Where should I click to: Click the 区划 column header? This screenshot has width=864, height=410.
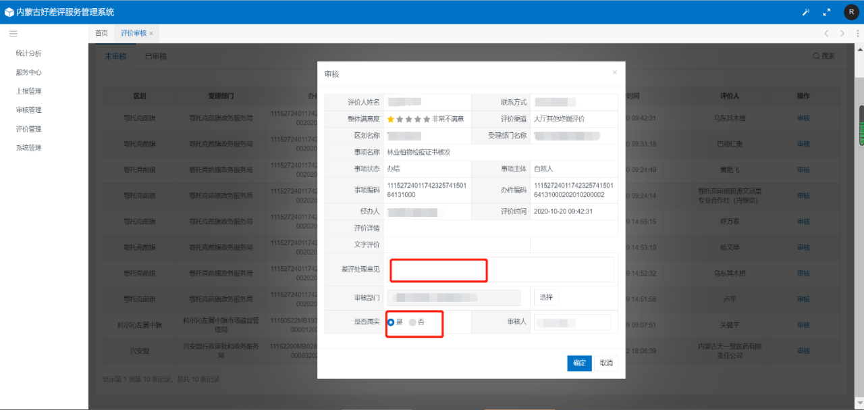pyautogui.click(x=140, y=97)
